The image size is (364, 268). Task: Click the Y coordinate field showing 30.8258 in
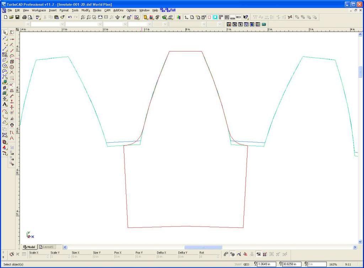pyautogui.click(x=291, y=264)
